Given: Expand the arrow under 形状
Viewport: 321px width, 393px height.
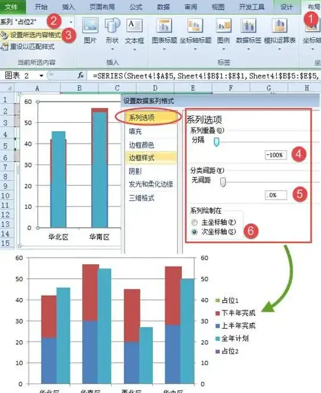Looking at the screenshot, I should [113, 49].
